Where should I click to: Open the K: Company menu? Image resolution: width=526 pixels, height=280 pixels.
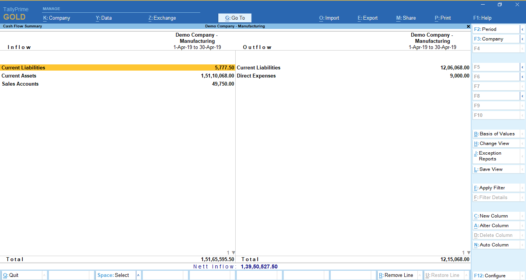57,18
